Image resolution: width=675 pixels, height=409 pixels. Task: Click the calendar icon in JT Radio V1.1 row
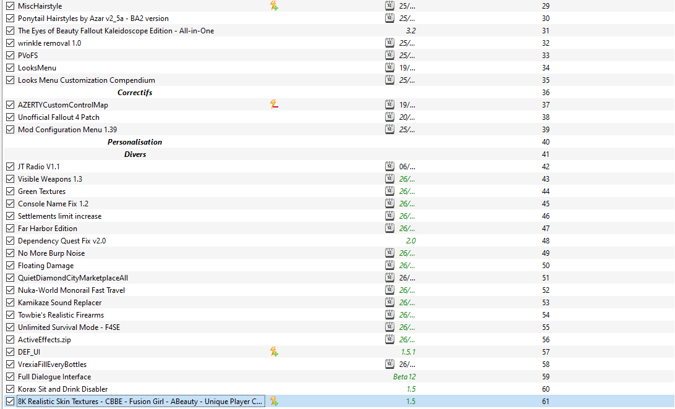pos(389,167)
